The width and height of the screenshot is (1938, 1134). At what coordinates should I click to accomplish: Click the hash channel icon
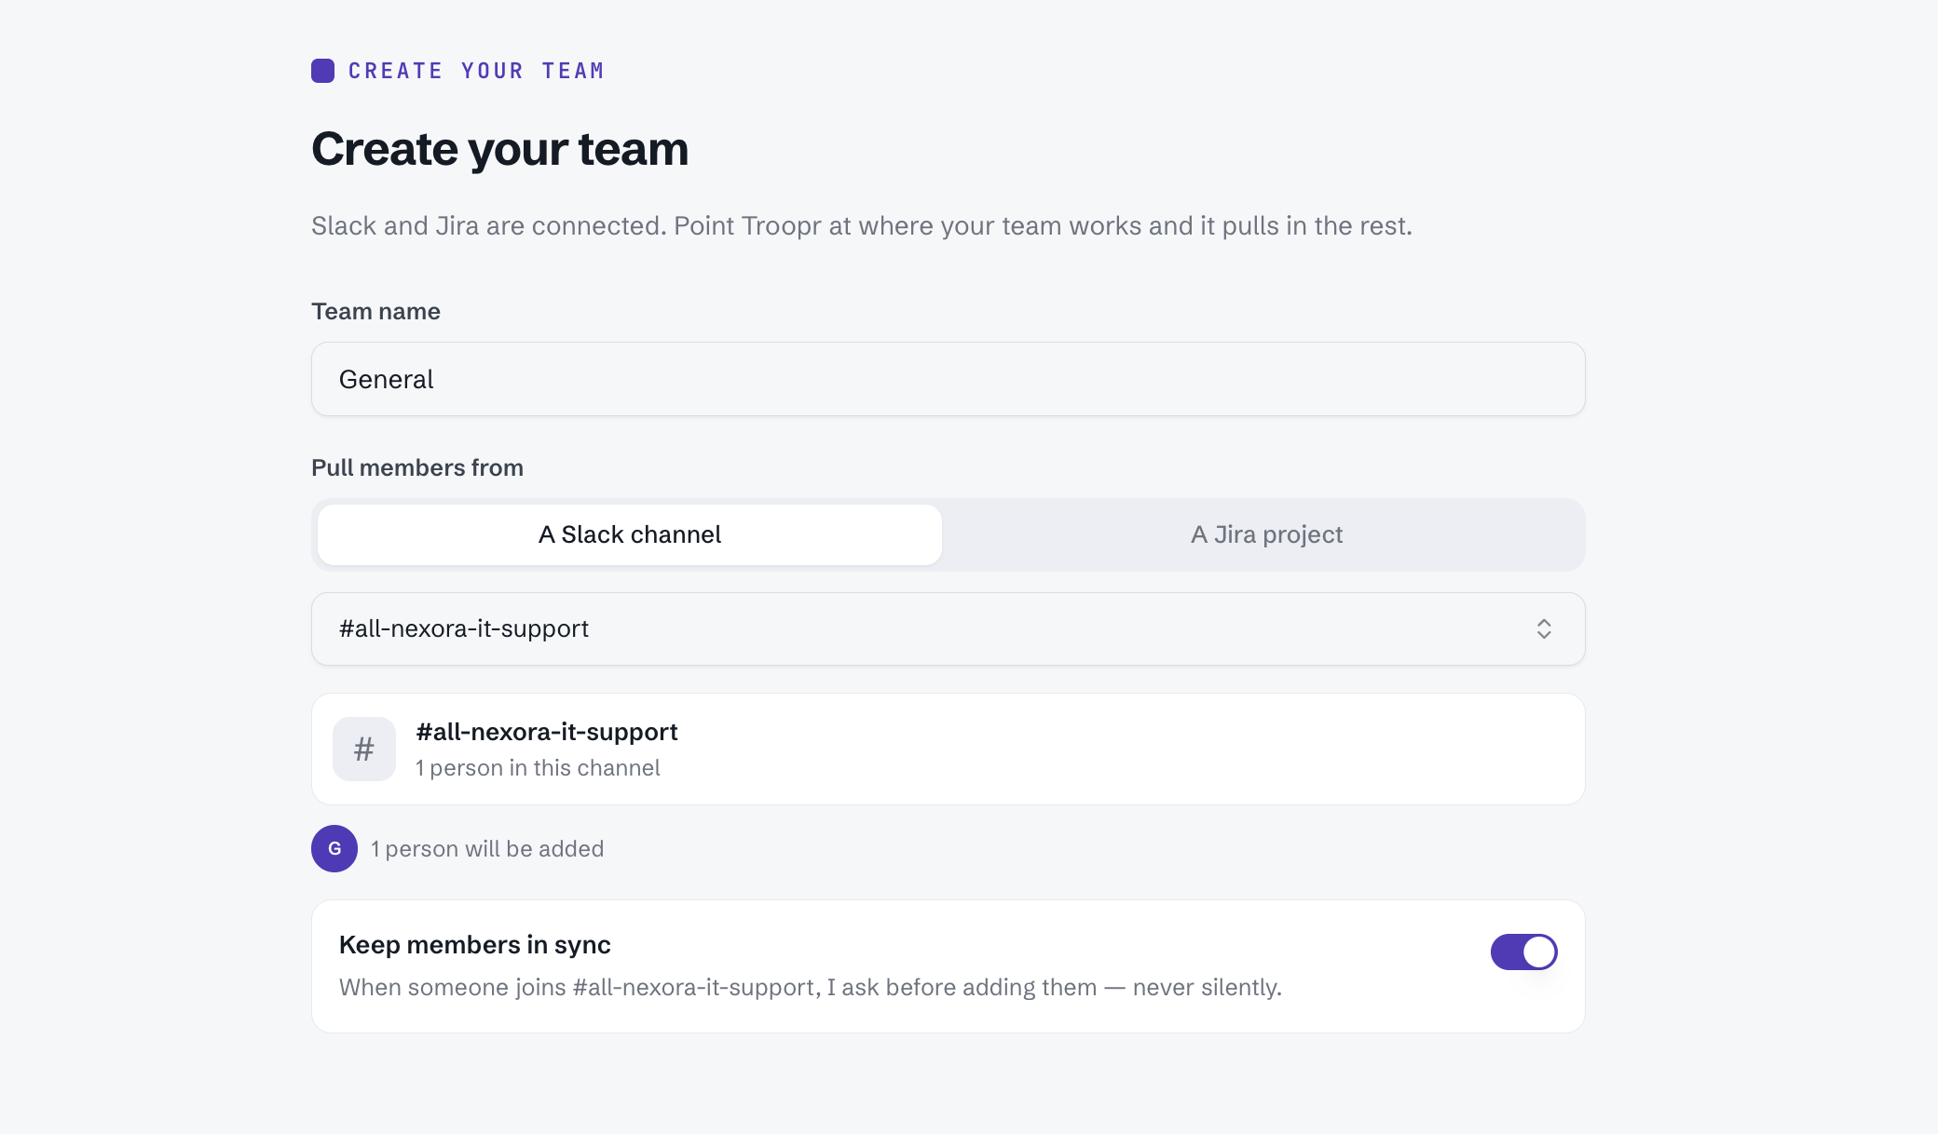click(x=364, y=749)
